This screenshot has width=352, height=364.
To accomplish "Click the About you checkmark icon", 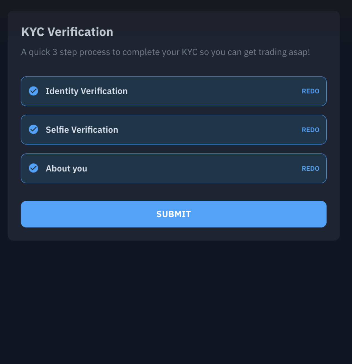I will tap(33, 168).
